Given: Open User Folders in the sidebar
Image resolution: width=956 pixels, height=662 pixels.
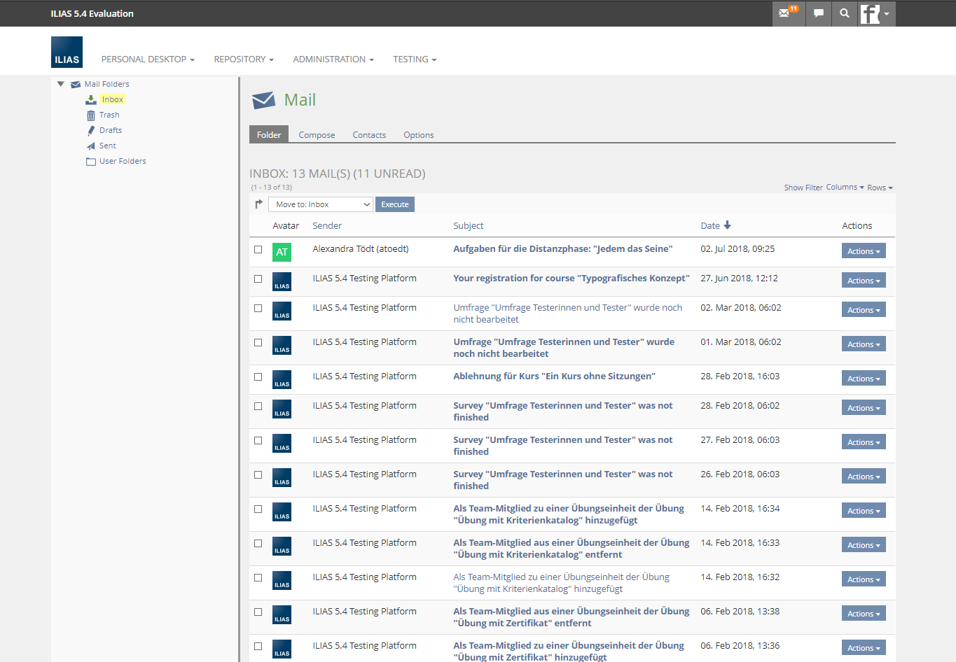Looking at the screenshot, I should coord(123,161).
